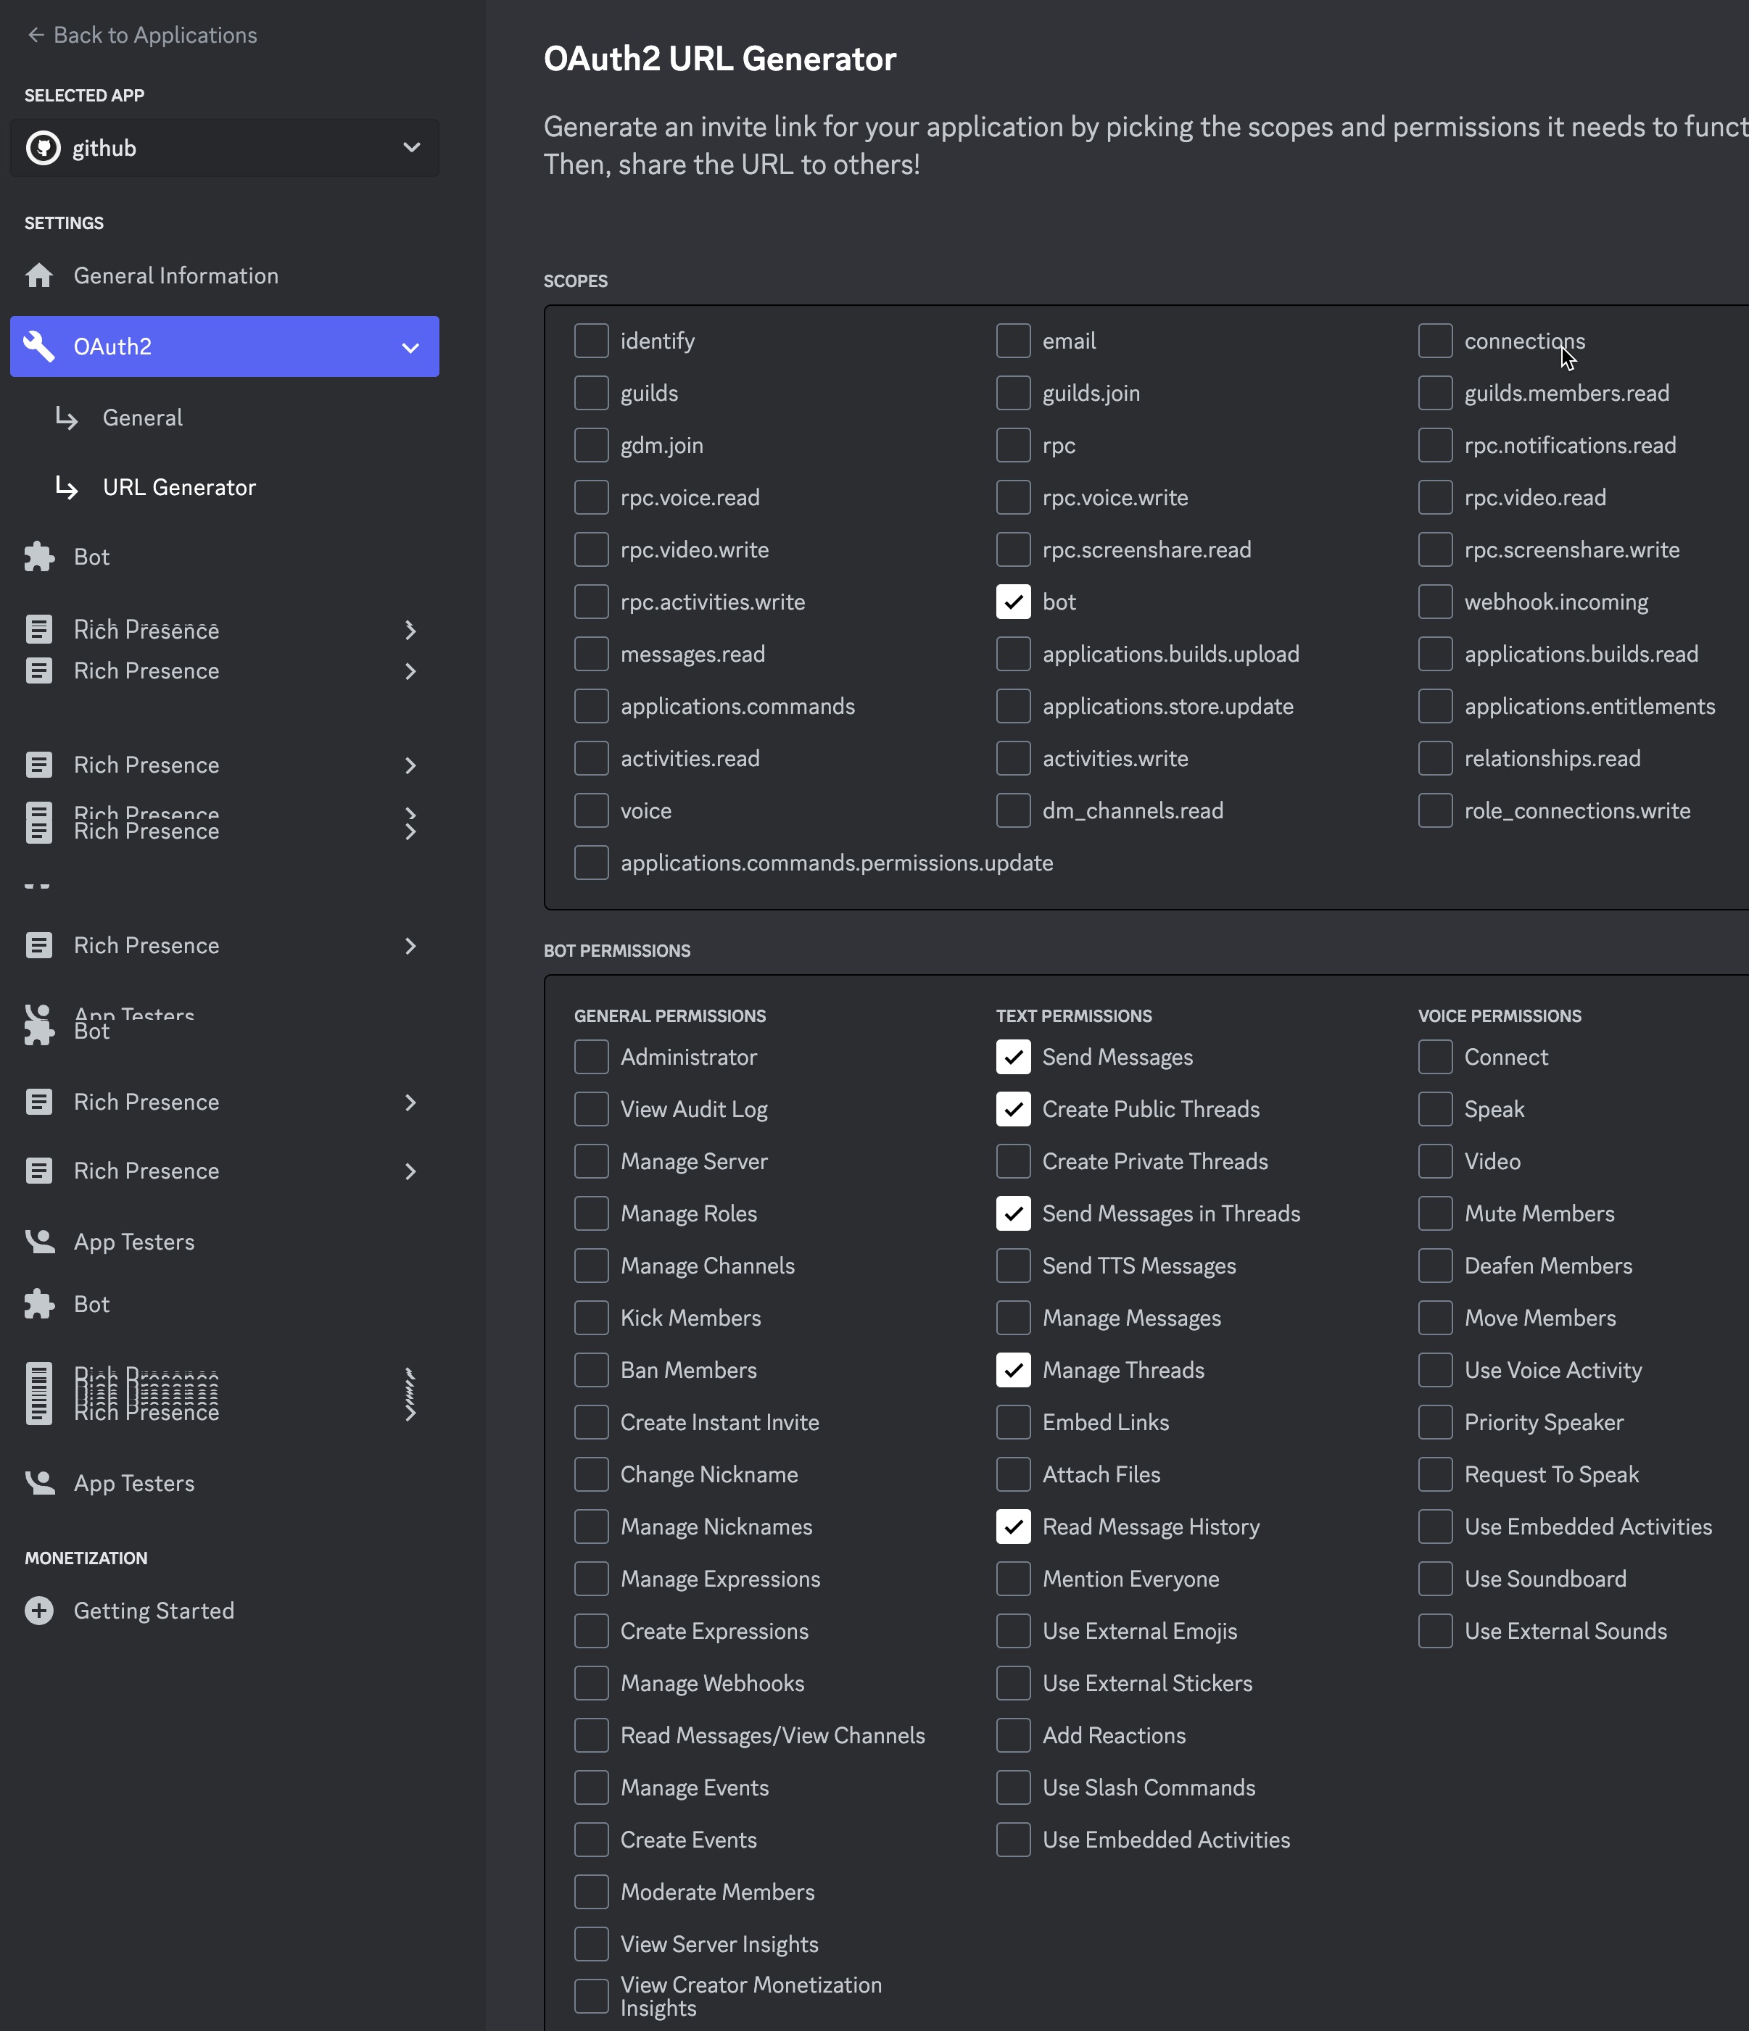The image size is (1749, 2031).
Task: Enable the Connect voice permission
Action: coord(1434,1057)
